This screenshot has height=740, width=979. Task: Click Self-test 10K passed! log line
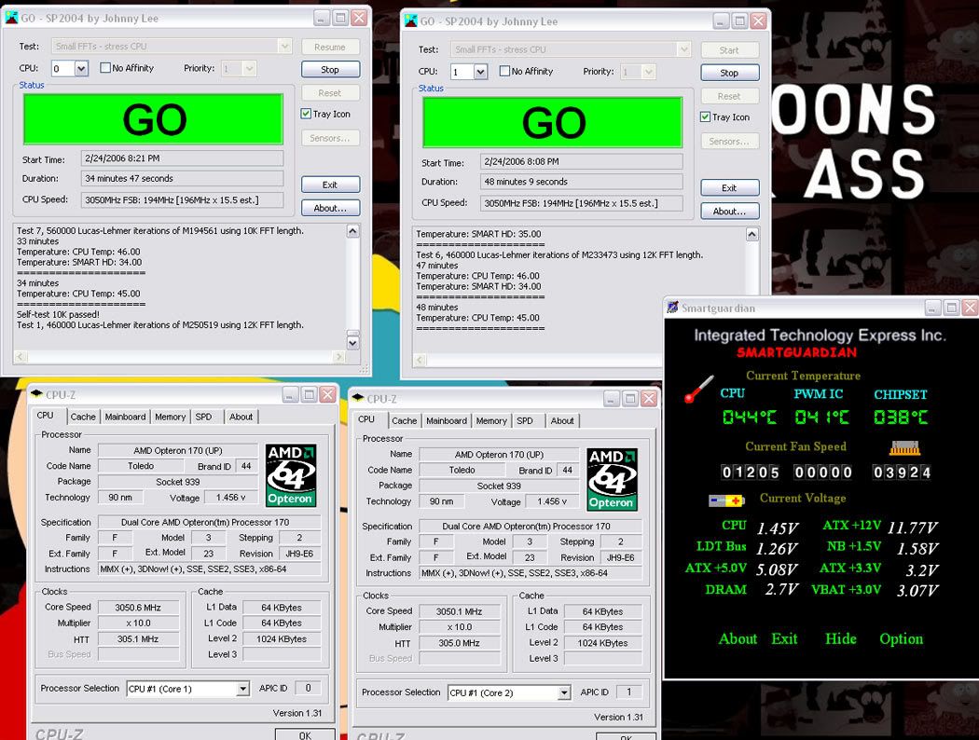click(58, 314)
